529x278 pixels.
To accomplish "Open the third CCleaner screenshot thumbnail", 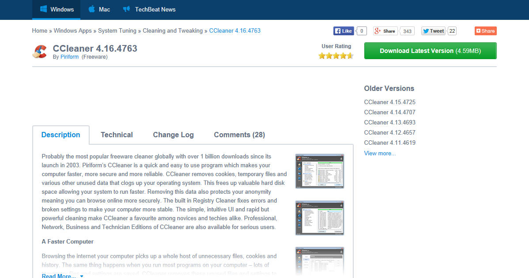I will tap(320, 262).
